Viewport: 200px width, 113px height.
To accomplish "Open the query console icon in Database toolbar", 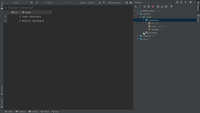I will pyautogui.click(x=166, y=7).
